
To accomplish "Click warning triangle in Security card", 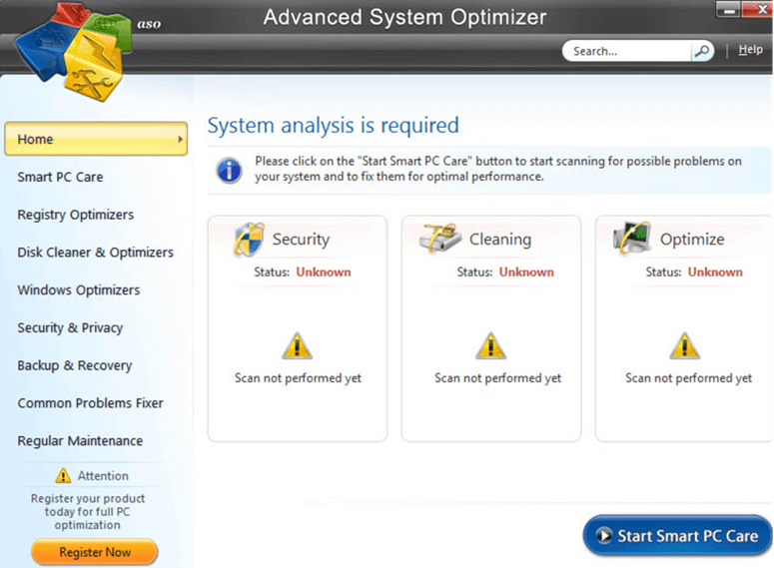I will (x=297, y=345).
